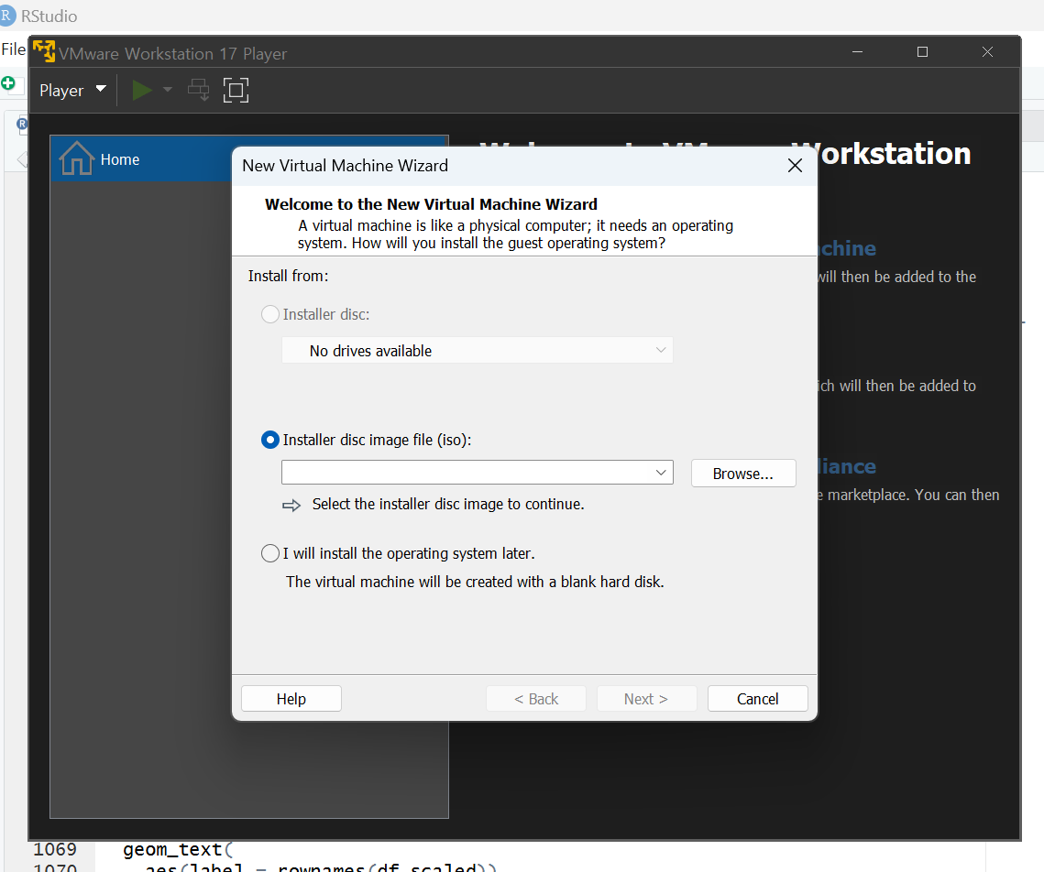Select the Home item in library

click(x=249, y=159)
